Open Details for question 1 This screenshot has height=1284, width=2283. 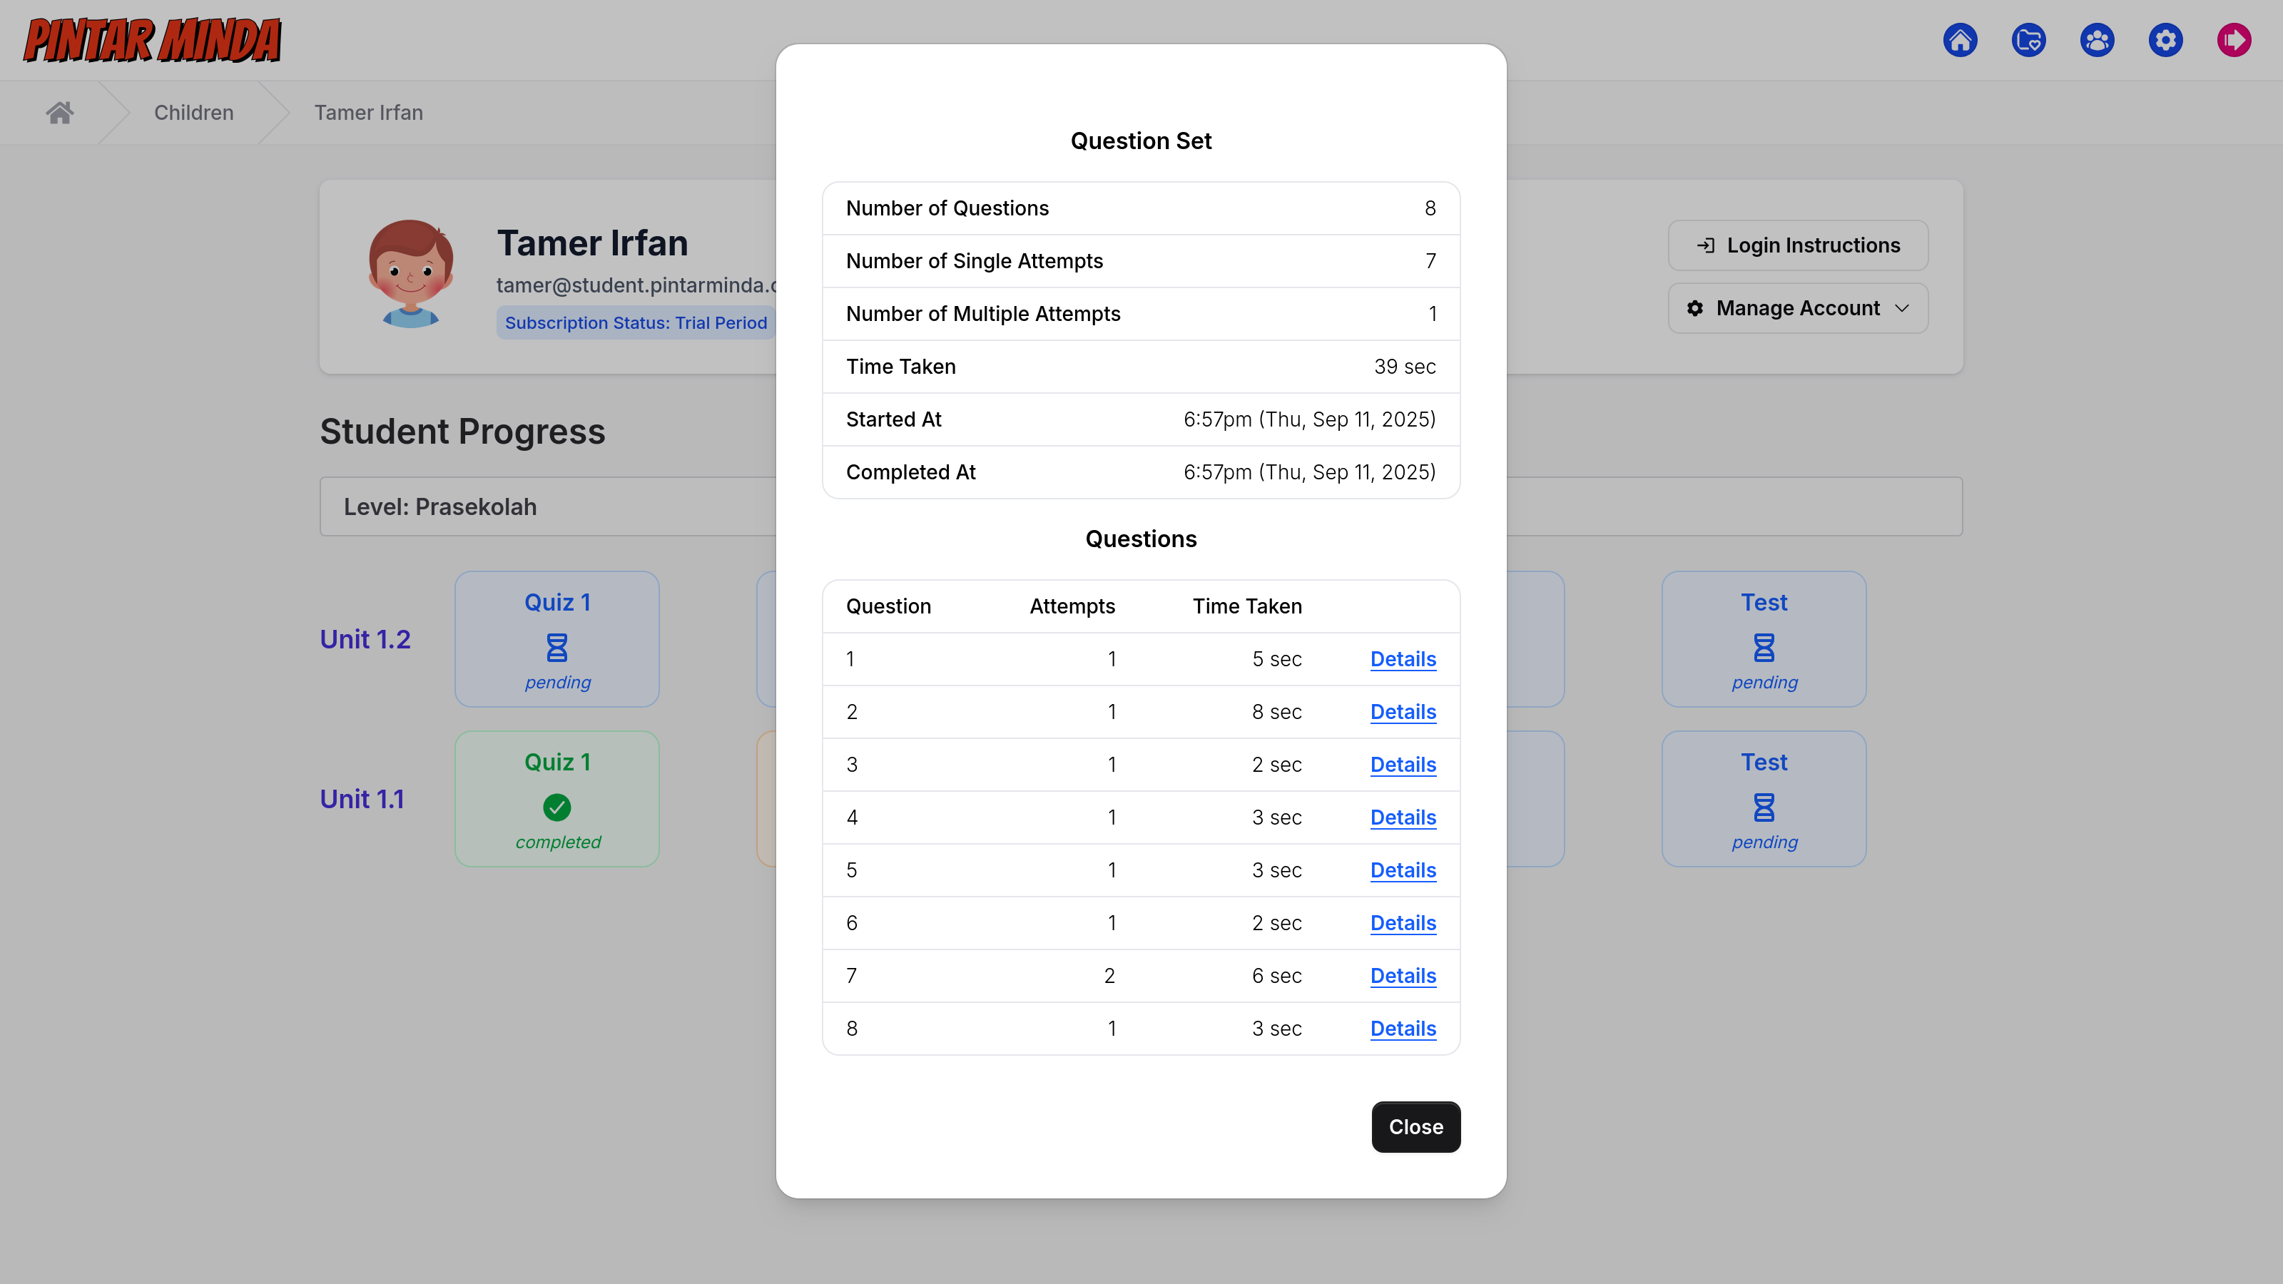(x=1403, y=659)
